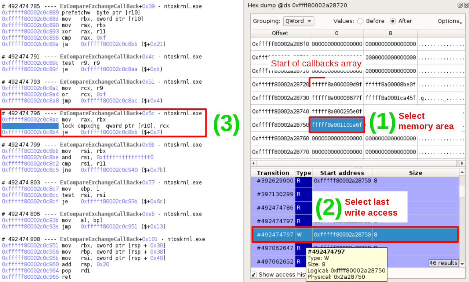
Task: Select Before values radio button
Action: click(360, 21)
